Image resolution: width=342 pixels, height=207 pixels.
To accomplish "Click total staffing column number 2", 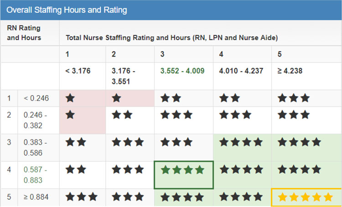I will pos(114,54).
